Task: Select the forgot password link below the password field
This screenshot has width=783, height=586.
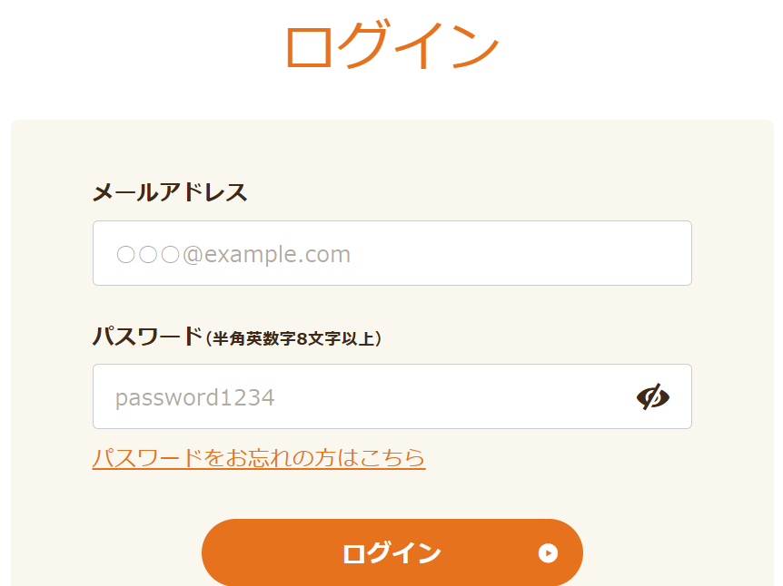Action: [x=259, y=457]
